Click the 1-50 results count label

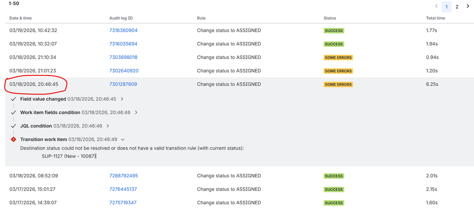pos(14,4)
